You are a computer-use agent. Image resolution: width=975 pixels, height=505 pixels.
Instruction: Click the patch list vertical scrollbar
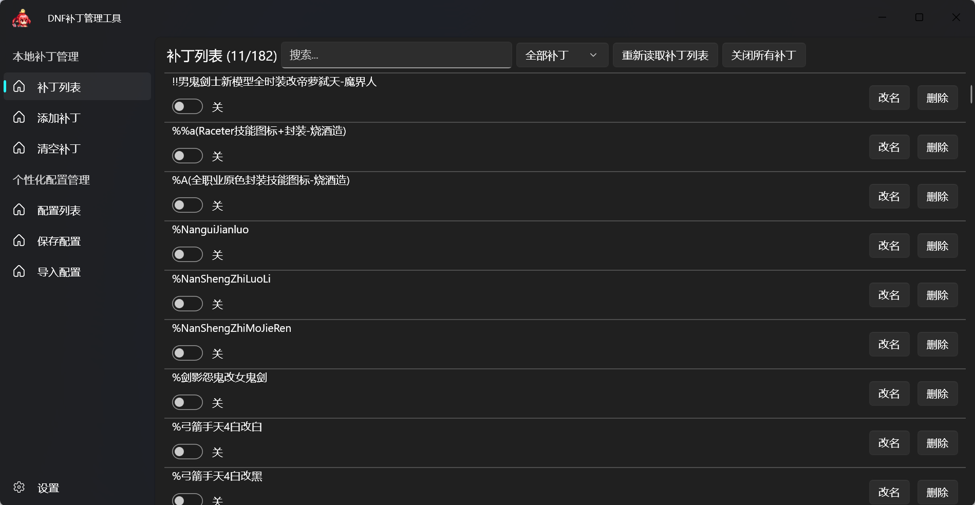970,95
